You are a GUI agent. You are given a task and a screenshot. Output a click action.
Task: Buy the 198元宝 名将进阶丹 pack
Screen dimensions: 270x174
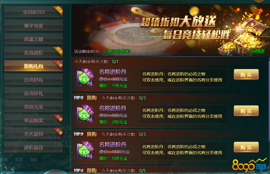point(246,75)
